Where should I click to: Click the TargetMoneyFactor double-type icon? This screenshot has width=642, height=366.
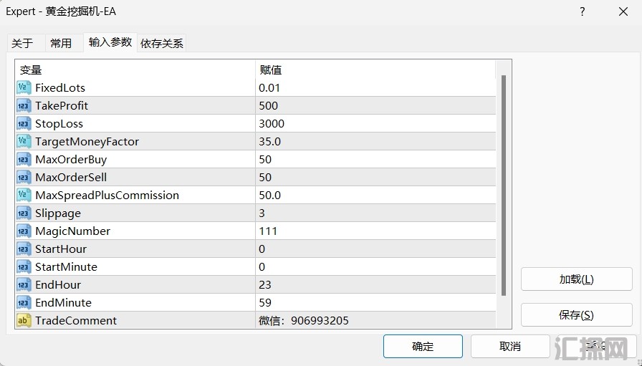[x=24, y=141]
